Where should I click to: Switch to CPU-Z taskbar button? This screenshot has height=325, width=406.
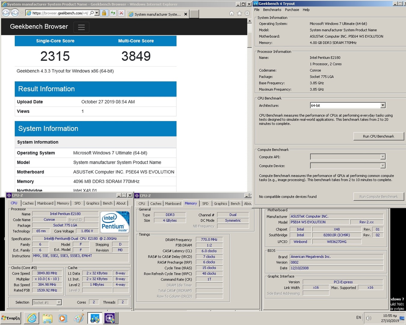110,318
